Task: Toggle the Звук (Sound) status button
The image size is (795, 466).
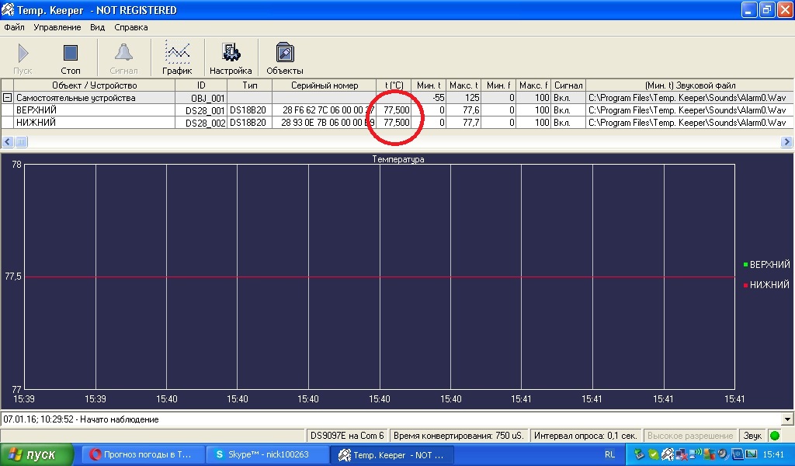Action: pyautogui.click(x=752, y=436)
